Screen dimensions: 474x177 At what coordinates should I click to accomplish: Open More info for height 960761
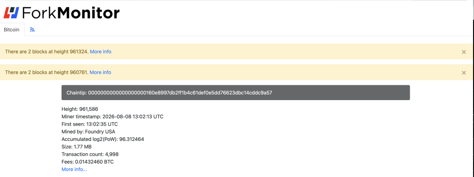click(x=100, y=72)
